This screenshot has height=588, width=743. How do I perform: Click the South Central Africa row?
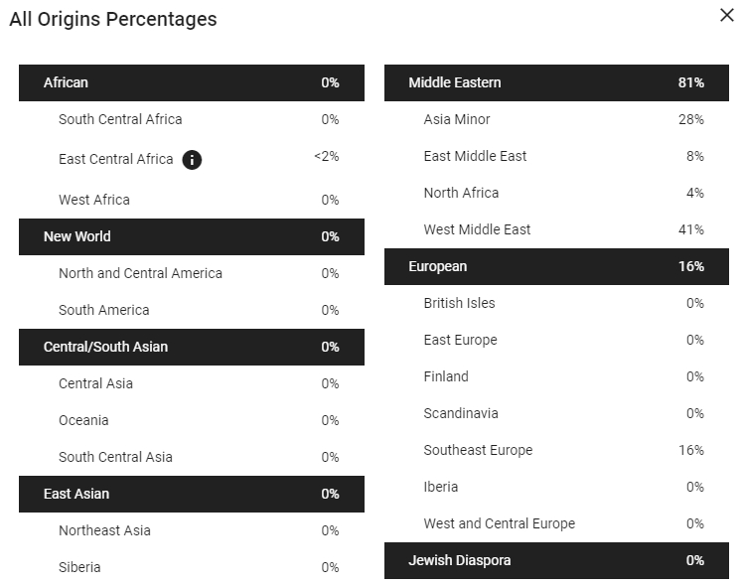coord(192,119)
